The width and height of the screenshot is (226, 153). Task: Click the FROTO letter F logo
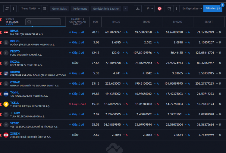6,53
